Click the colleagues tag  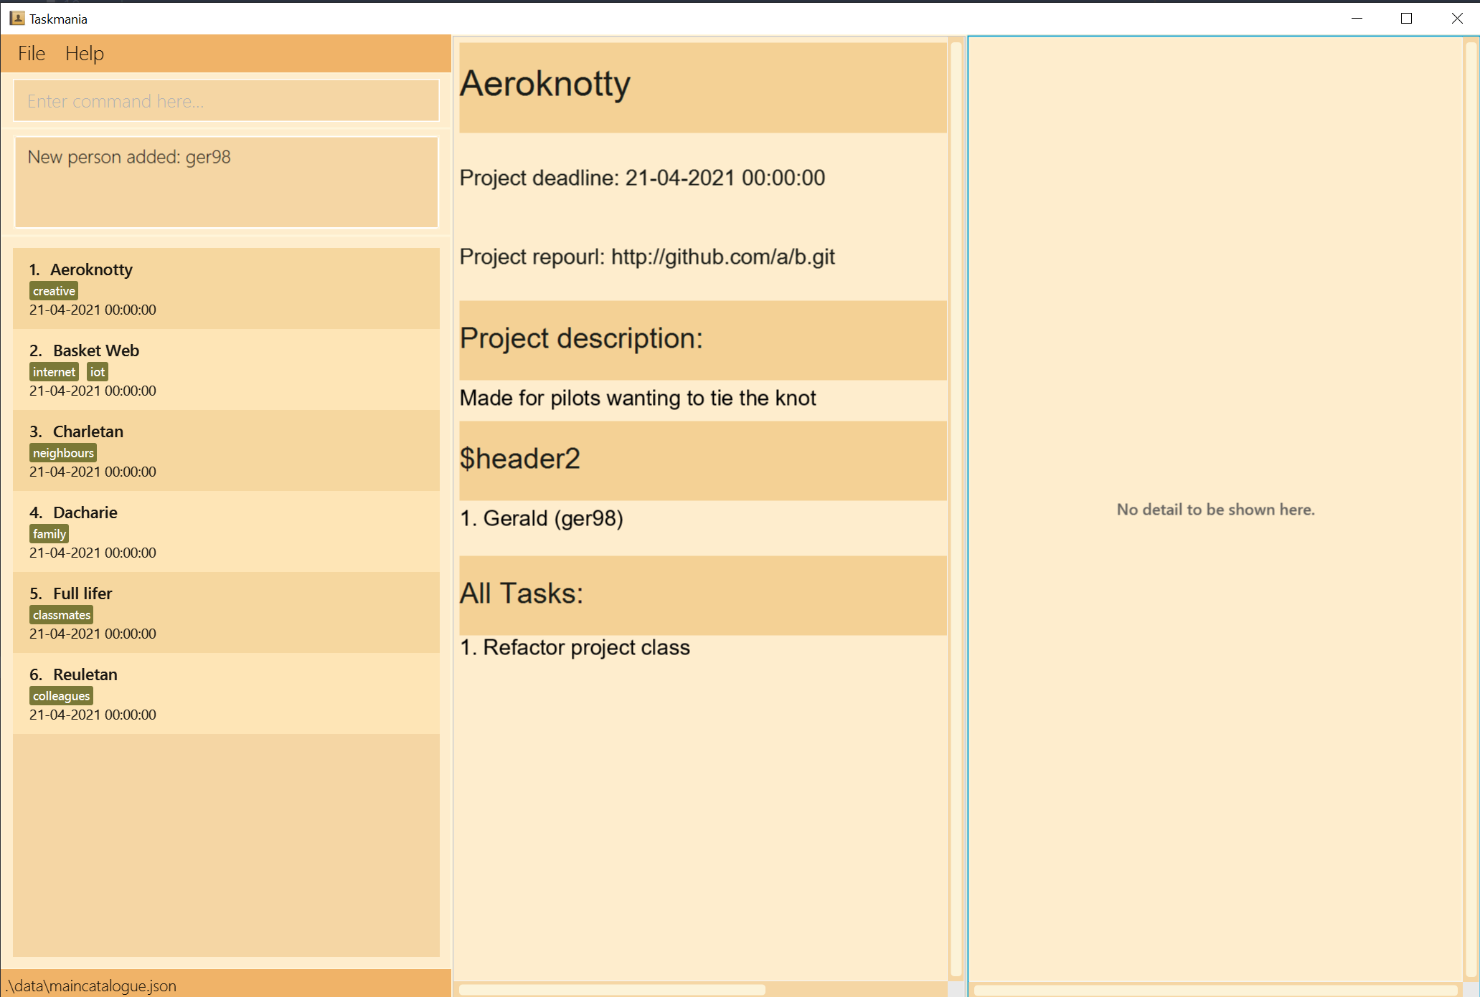(62, 696)
